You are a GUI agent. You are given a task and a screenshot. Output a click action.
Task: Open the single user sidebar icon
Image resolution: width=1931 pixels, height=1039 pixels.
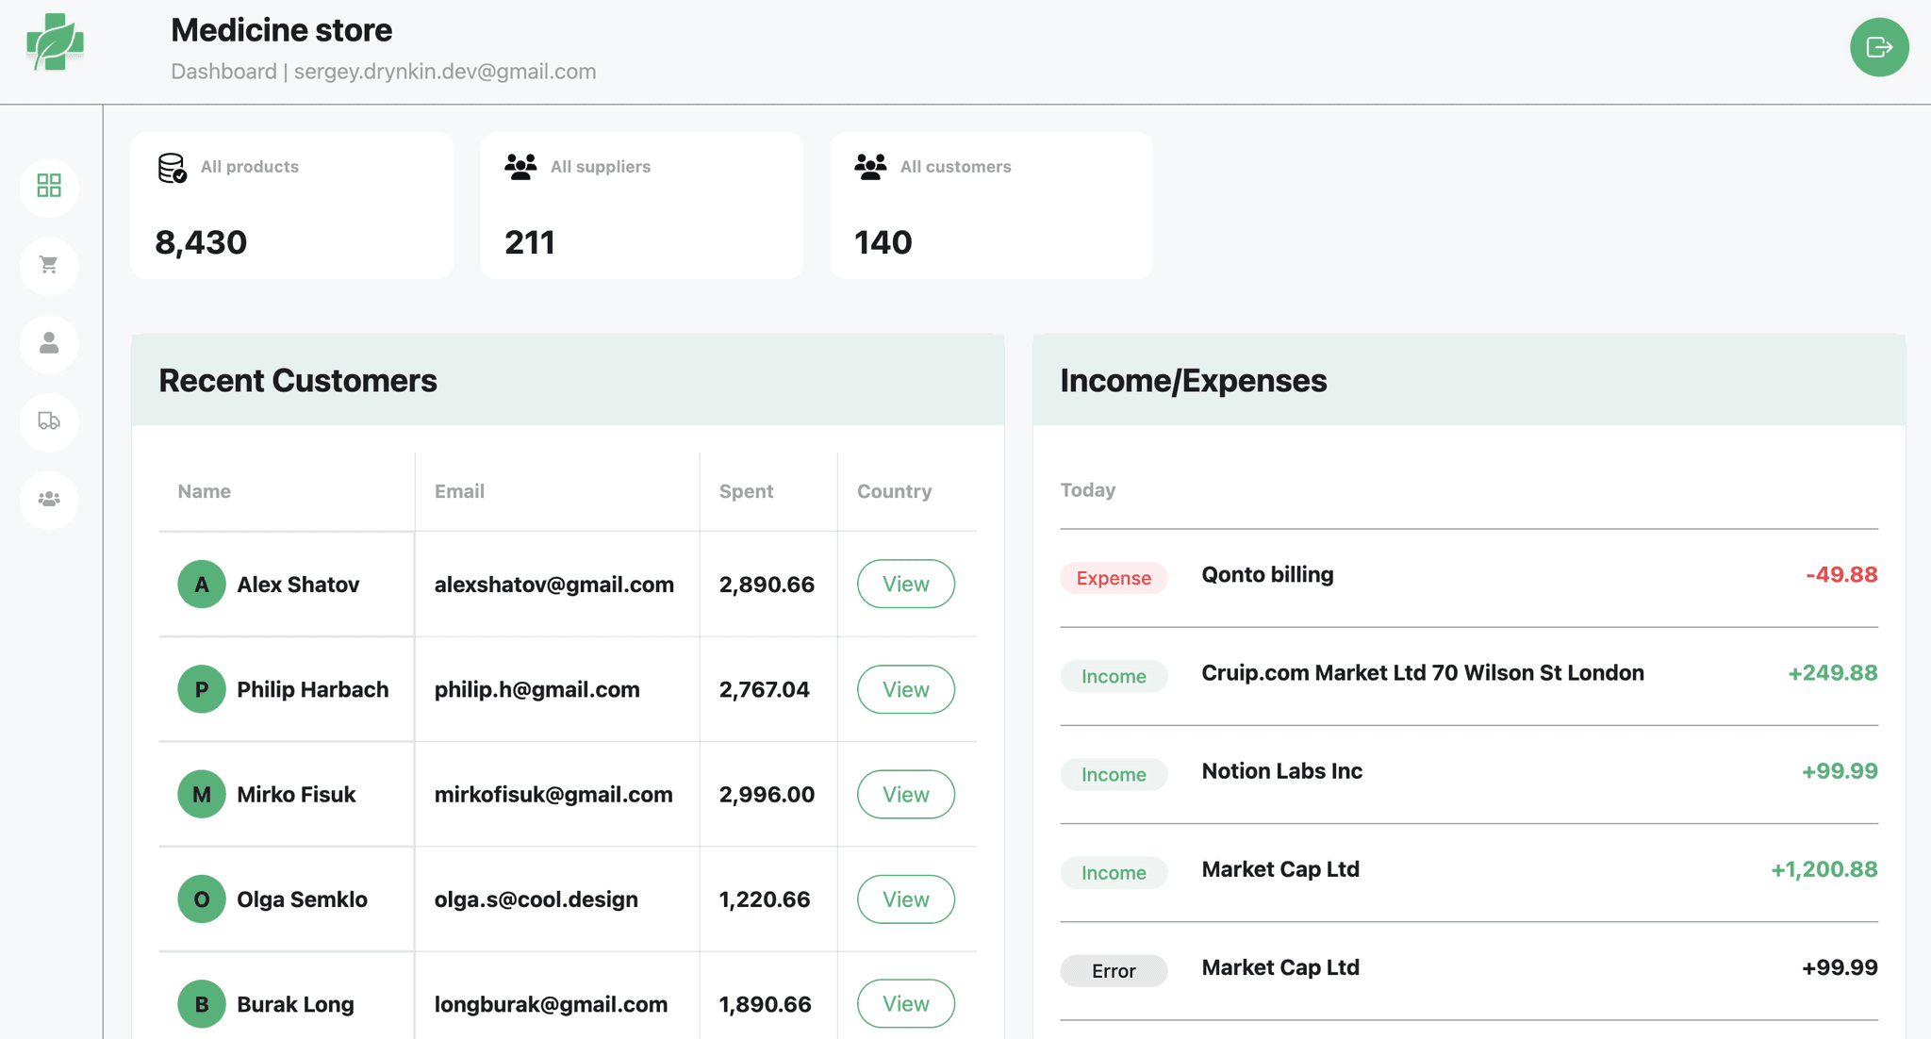[x=49, y=343]
